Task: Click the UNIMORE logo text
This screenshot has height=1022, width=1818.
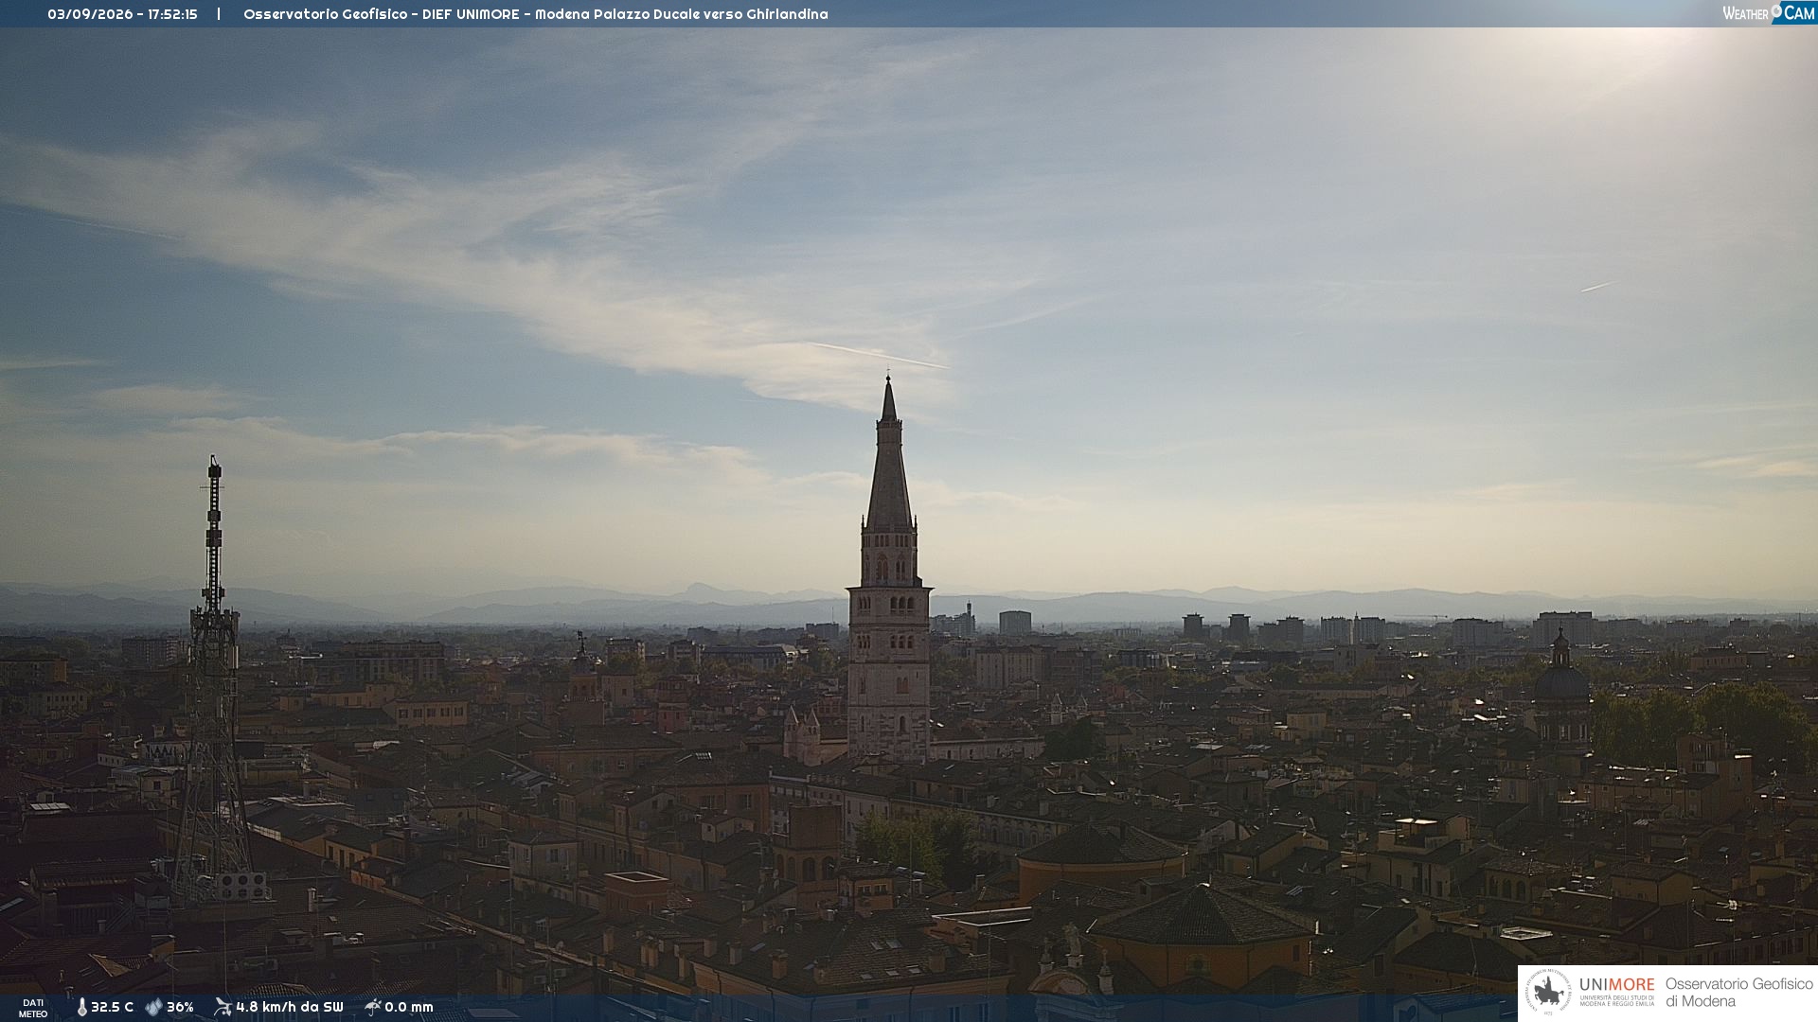Action: (1616, 984)
